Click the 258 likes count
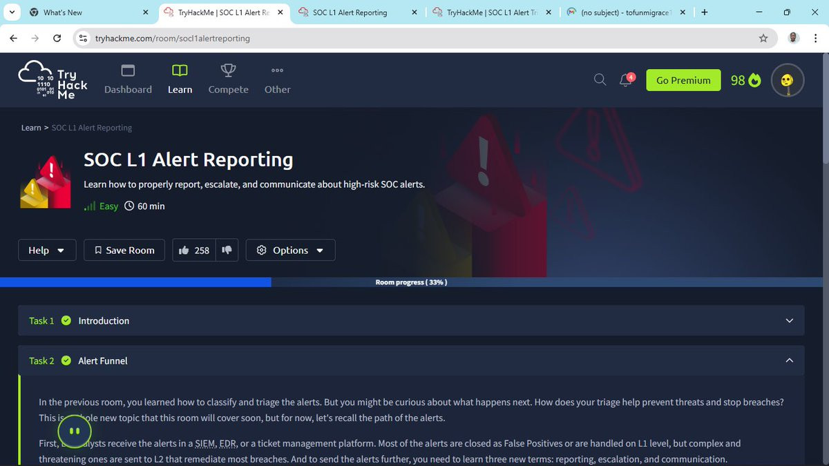This screenshot has width=829, height=466. [x=202, y=250]
